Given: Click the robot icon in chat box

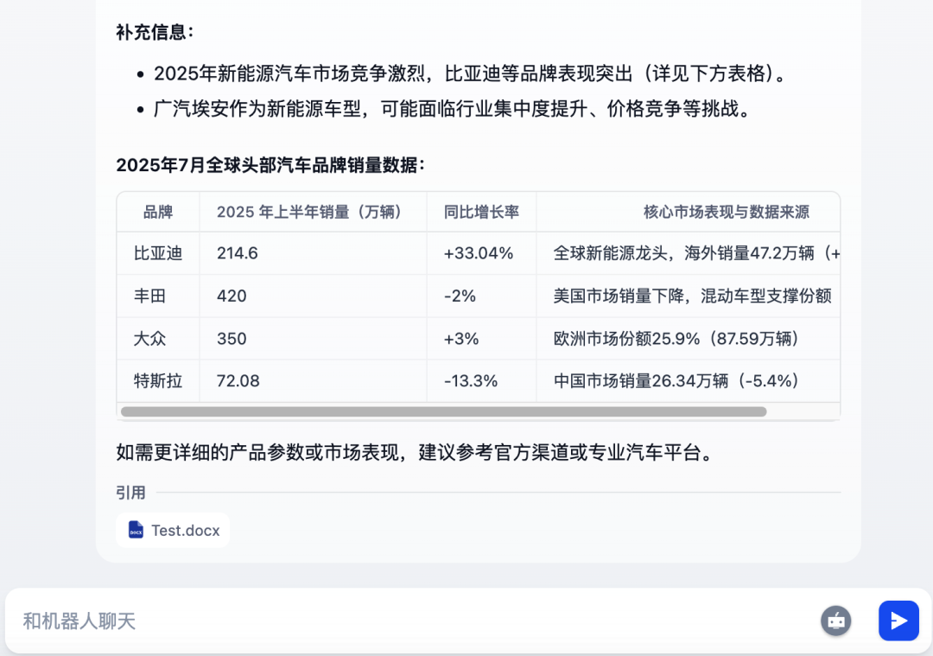Looking at the screenshot, I should coord(836,621).
